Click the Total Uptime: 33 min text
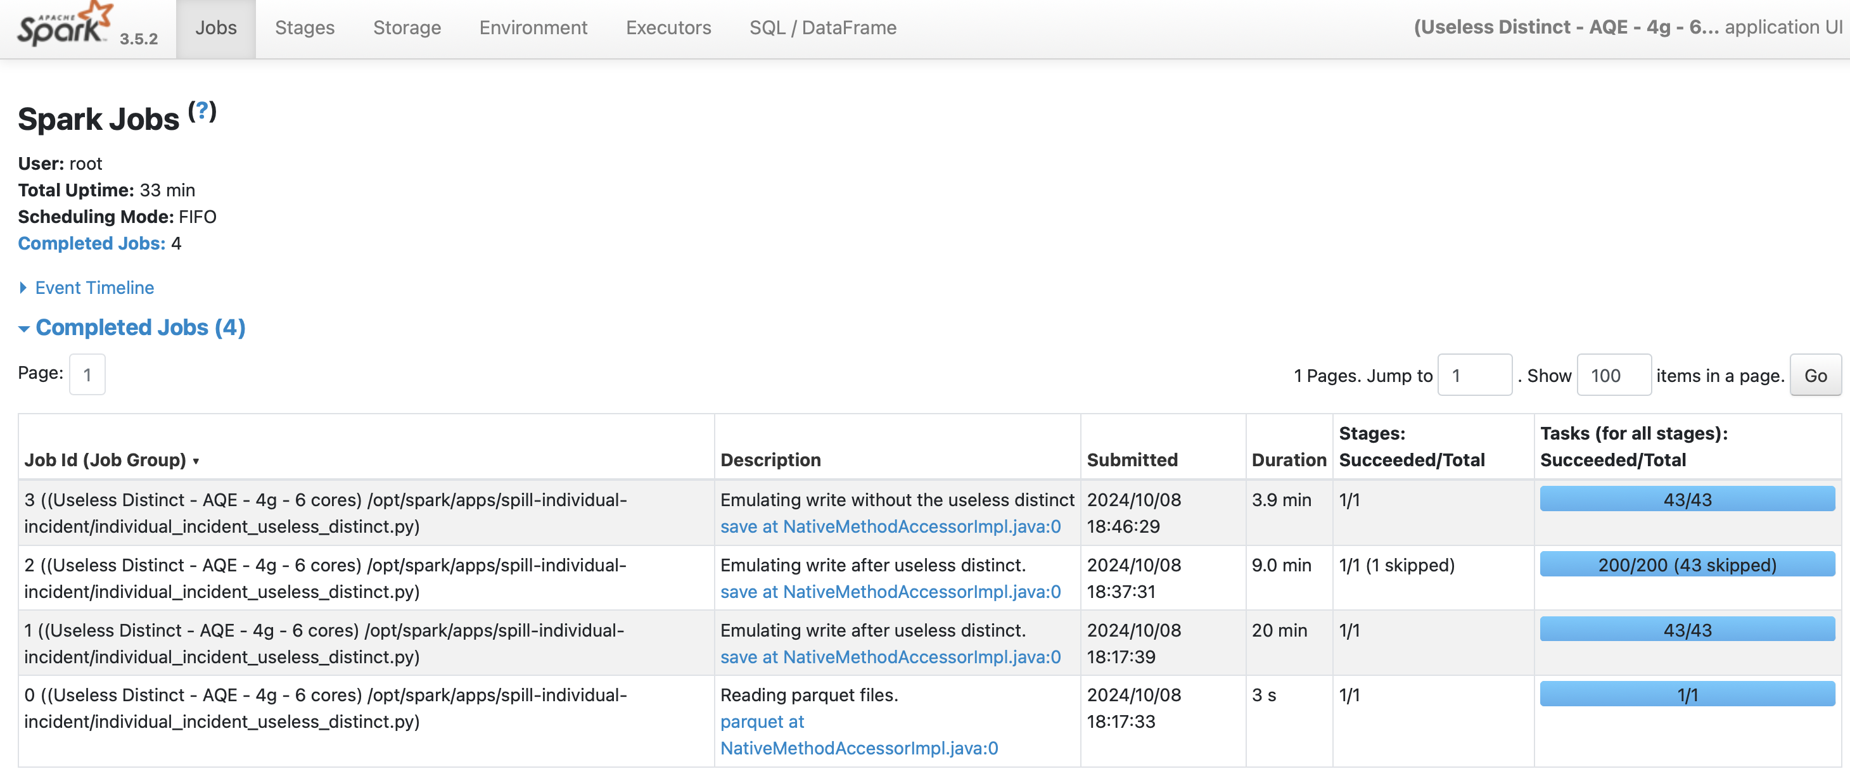 106,190
